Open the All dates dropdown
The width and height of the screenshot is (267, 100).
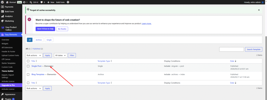pos(60,55)
